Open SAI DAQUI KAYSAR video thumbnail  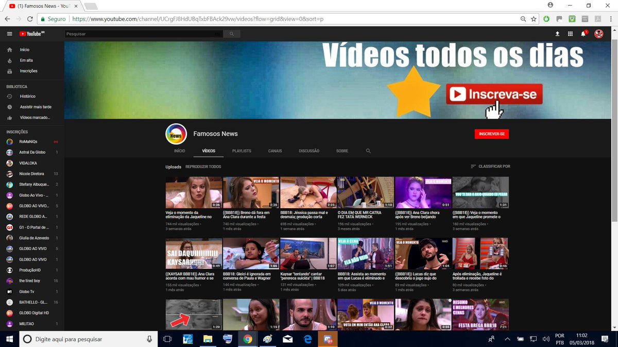tap(194, 253)
